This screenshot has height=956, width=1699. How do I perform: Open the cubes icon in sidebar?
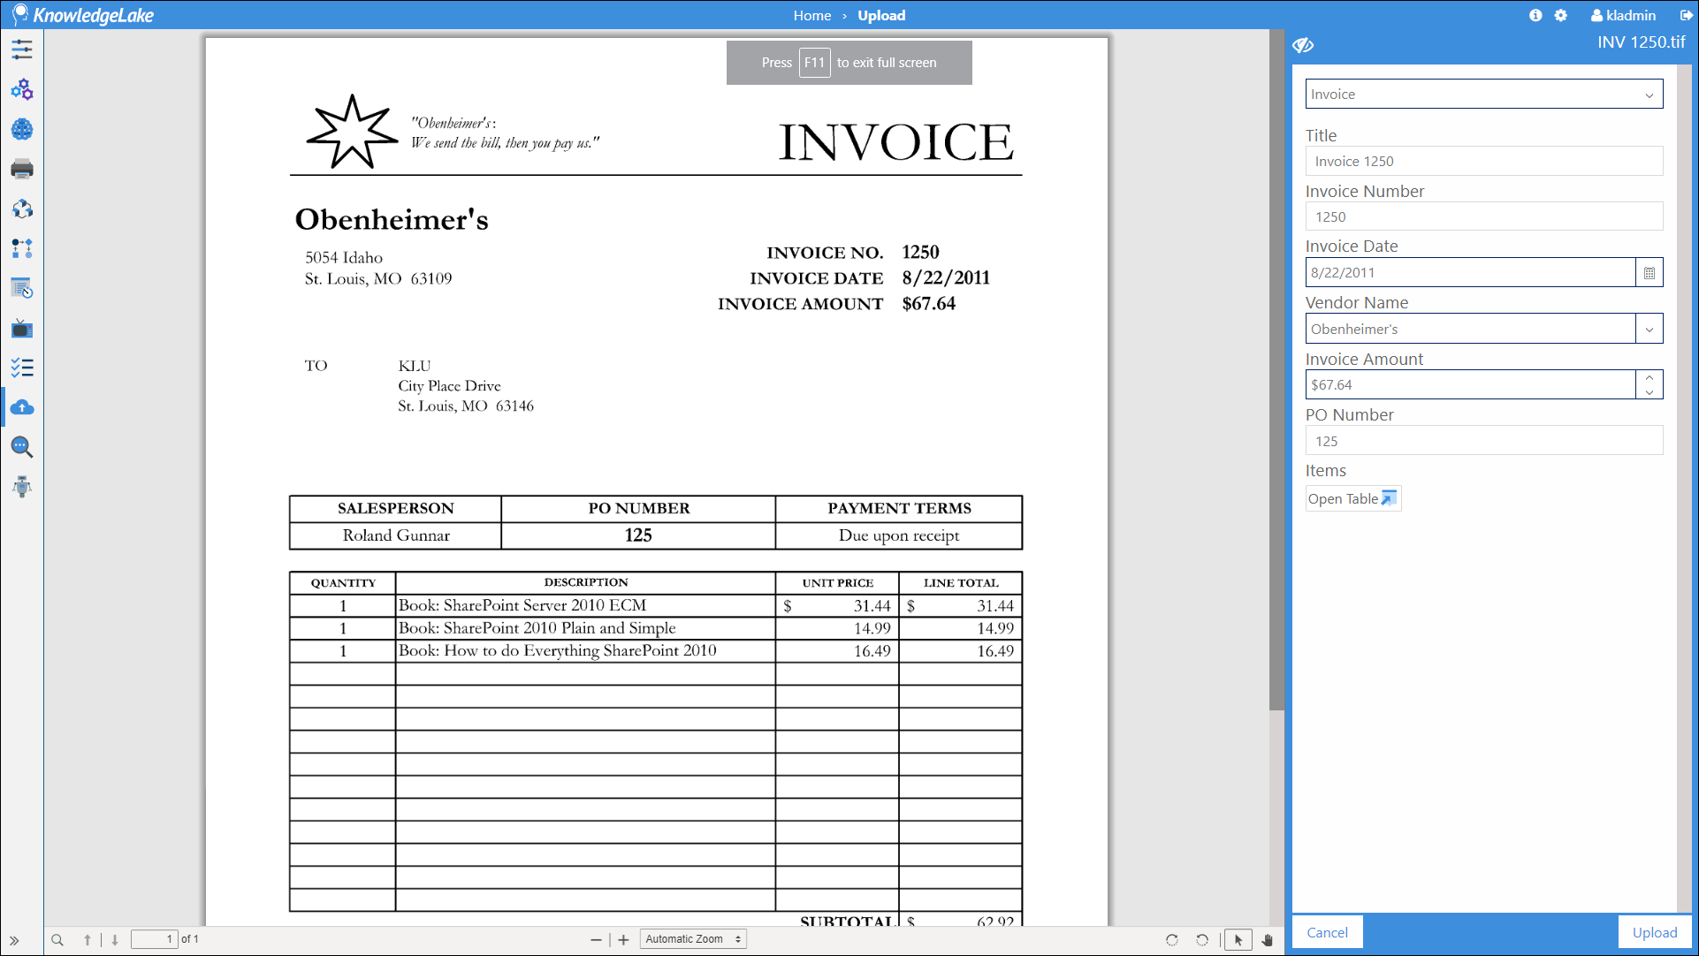(22, 209)
